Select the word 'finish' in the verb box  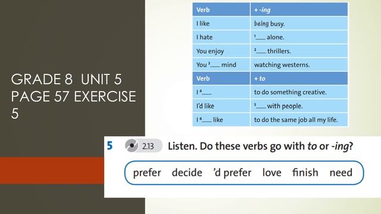point(305,172)
